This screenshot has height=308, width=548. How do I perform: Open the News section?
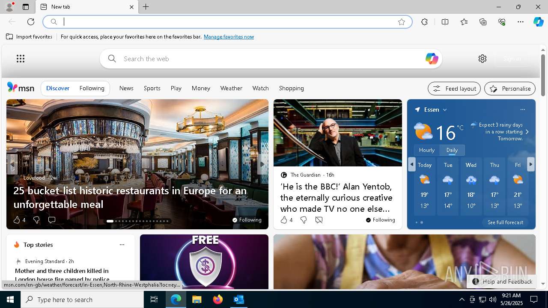coord(126,88)
